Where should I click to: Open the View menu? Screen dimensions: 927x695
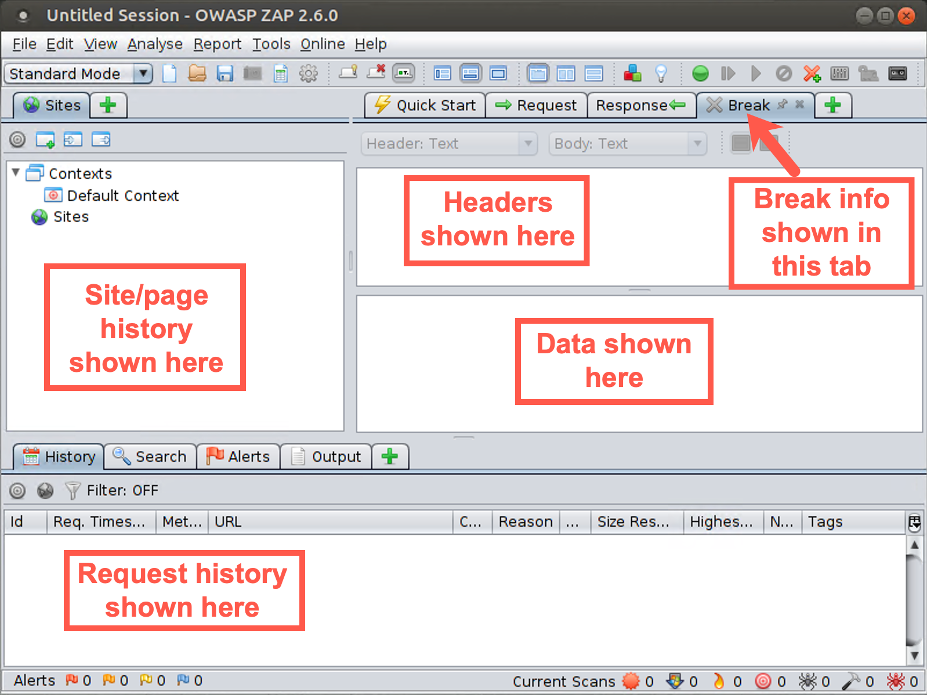(100, 44)
